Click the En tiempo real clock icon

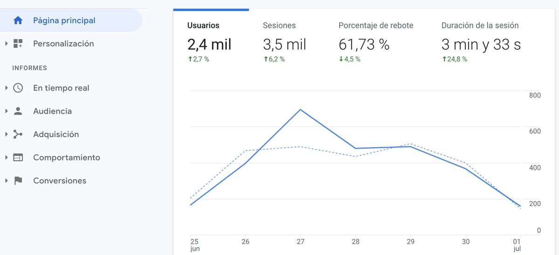tap(18, 88)
